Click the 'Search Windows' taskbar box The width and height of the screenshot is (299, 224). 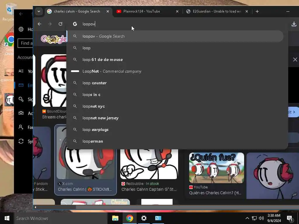[x=60, y=218]
